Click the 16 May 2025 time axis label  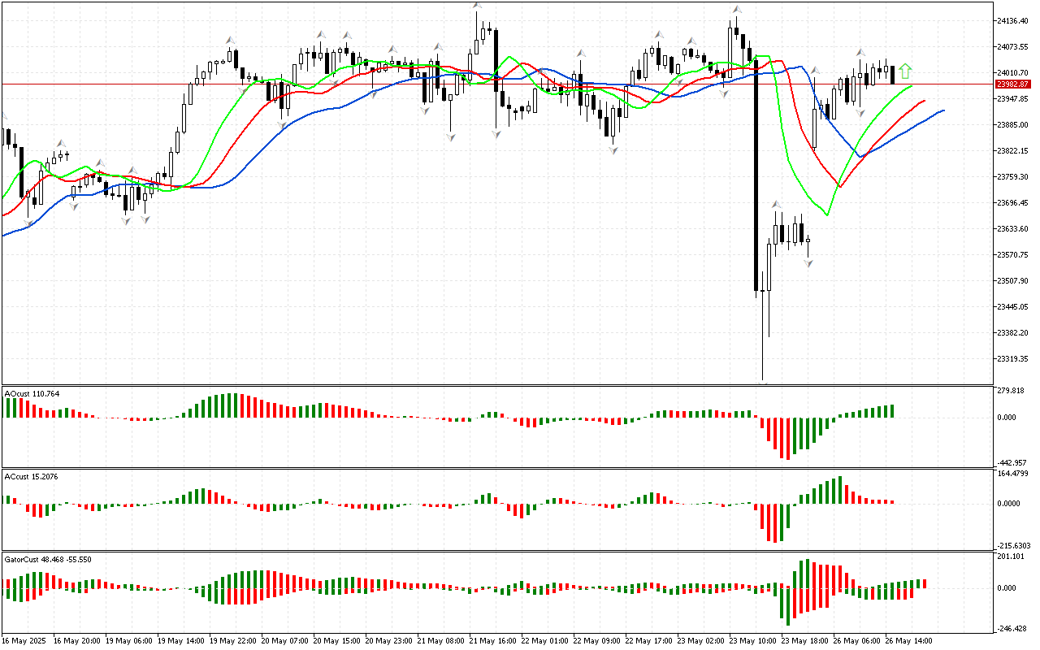(23, 641)
